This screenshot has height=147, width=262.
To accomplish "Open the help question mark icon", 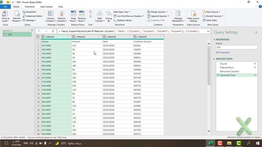I will coord(260,7).
